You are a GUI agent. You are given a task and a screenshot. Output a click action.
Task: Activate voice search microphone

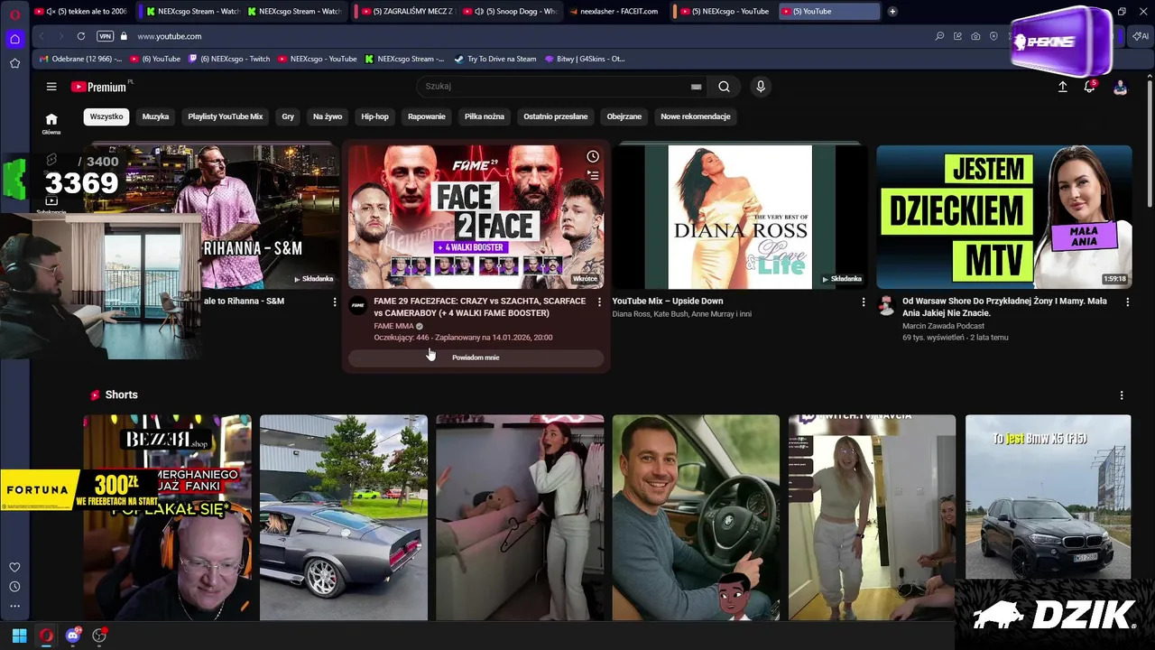[x=761, y=87]
